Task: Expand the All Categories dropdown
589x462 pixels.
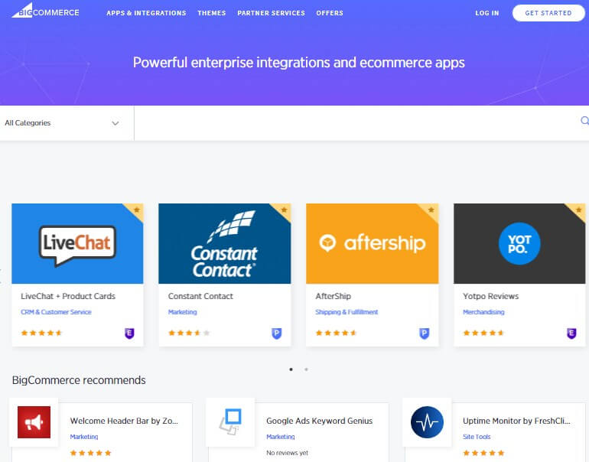Action: pos(67,123)
